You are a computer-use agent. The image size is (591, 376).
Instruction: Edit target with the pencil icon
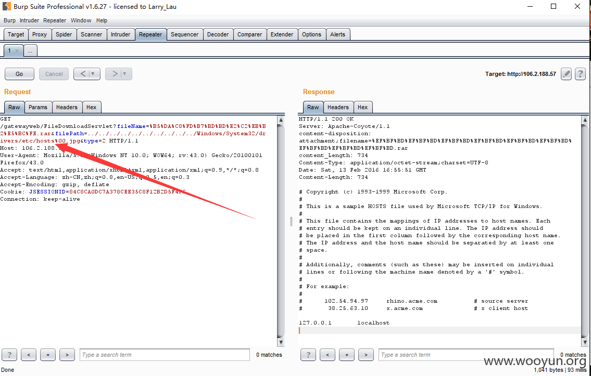(566, 74)
